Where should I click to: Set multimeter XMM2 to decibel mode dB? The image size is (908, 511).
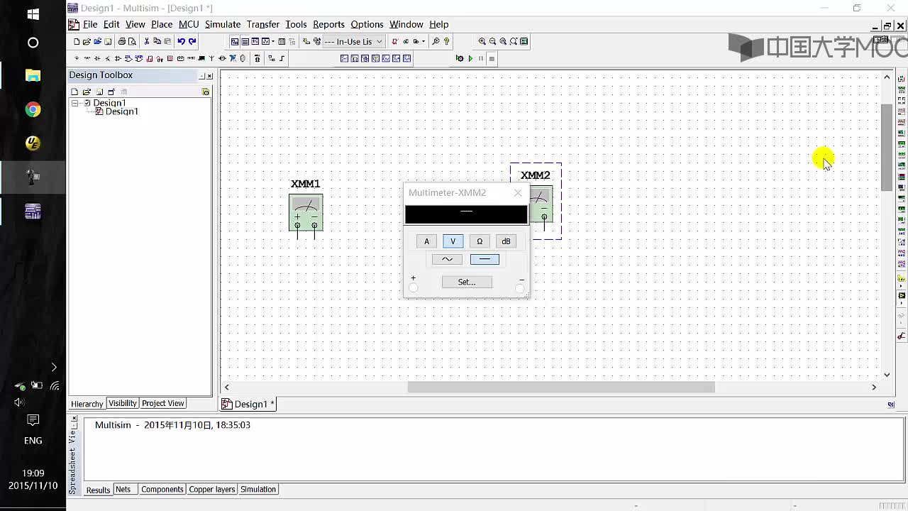coord(506,241)
